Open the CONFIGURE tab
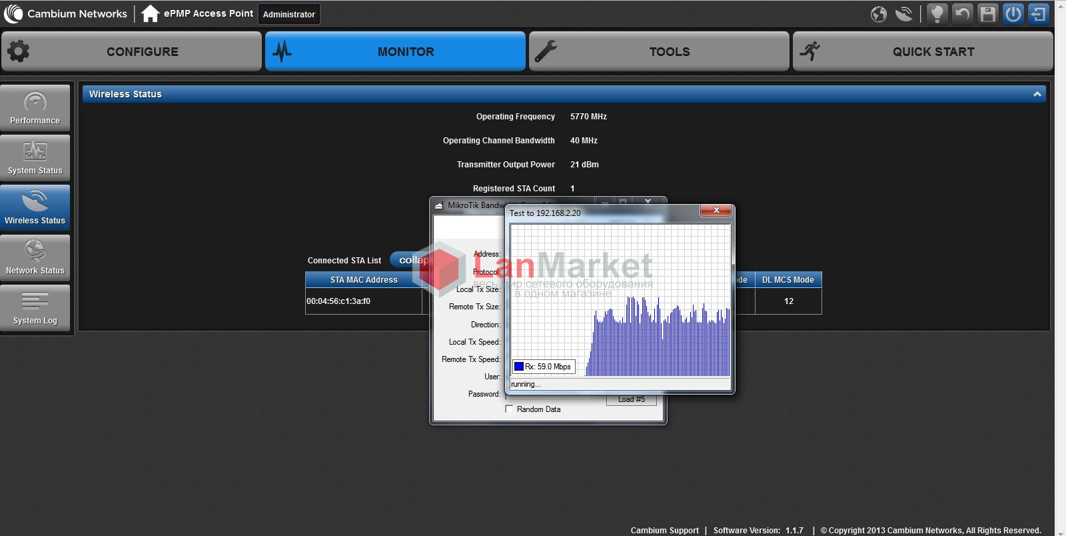 131,51
